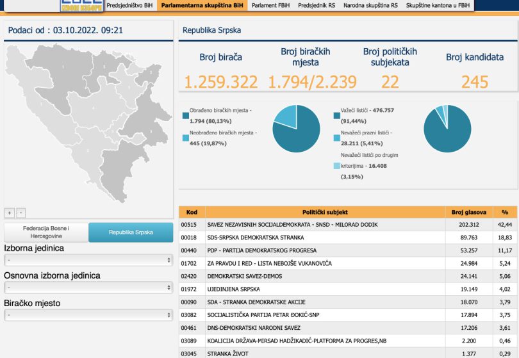Open the Skupštine kantona u FBiH tab
519x358 pixels.
coord(438,5)
